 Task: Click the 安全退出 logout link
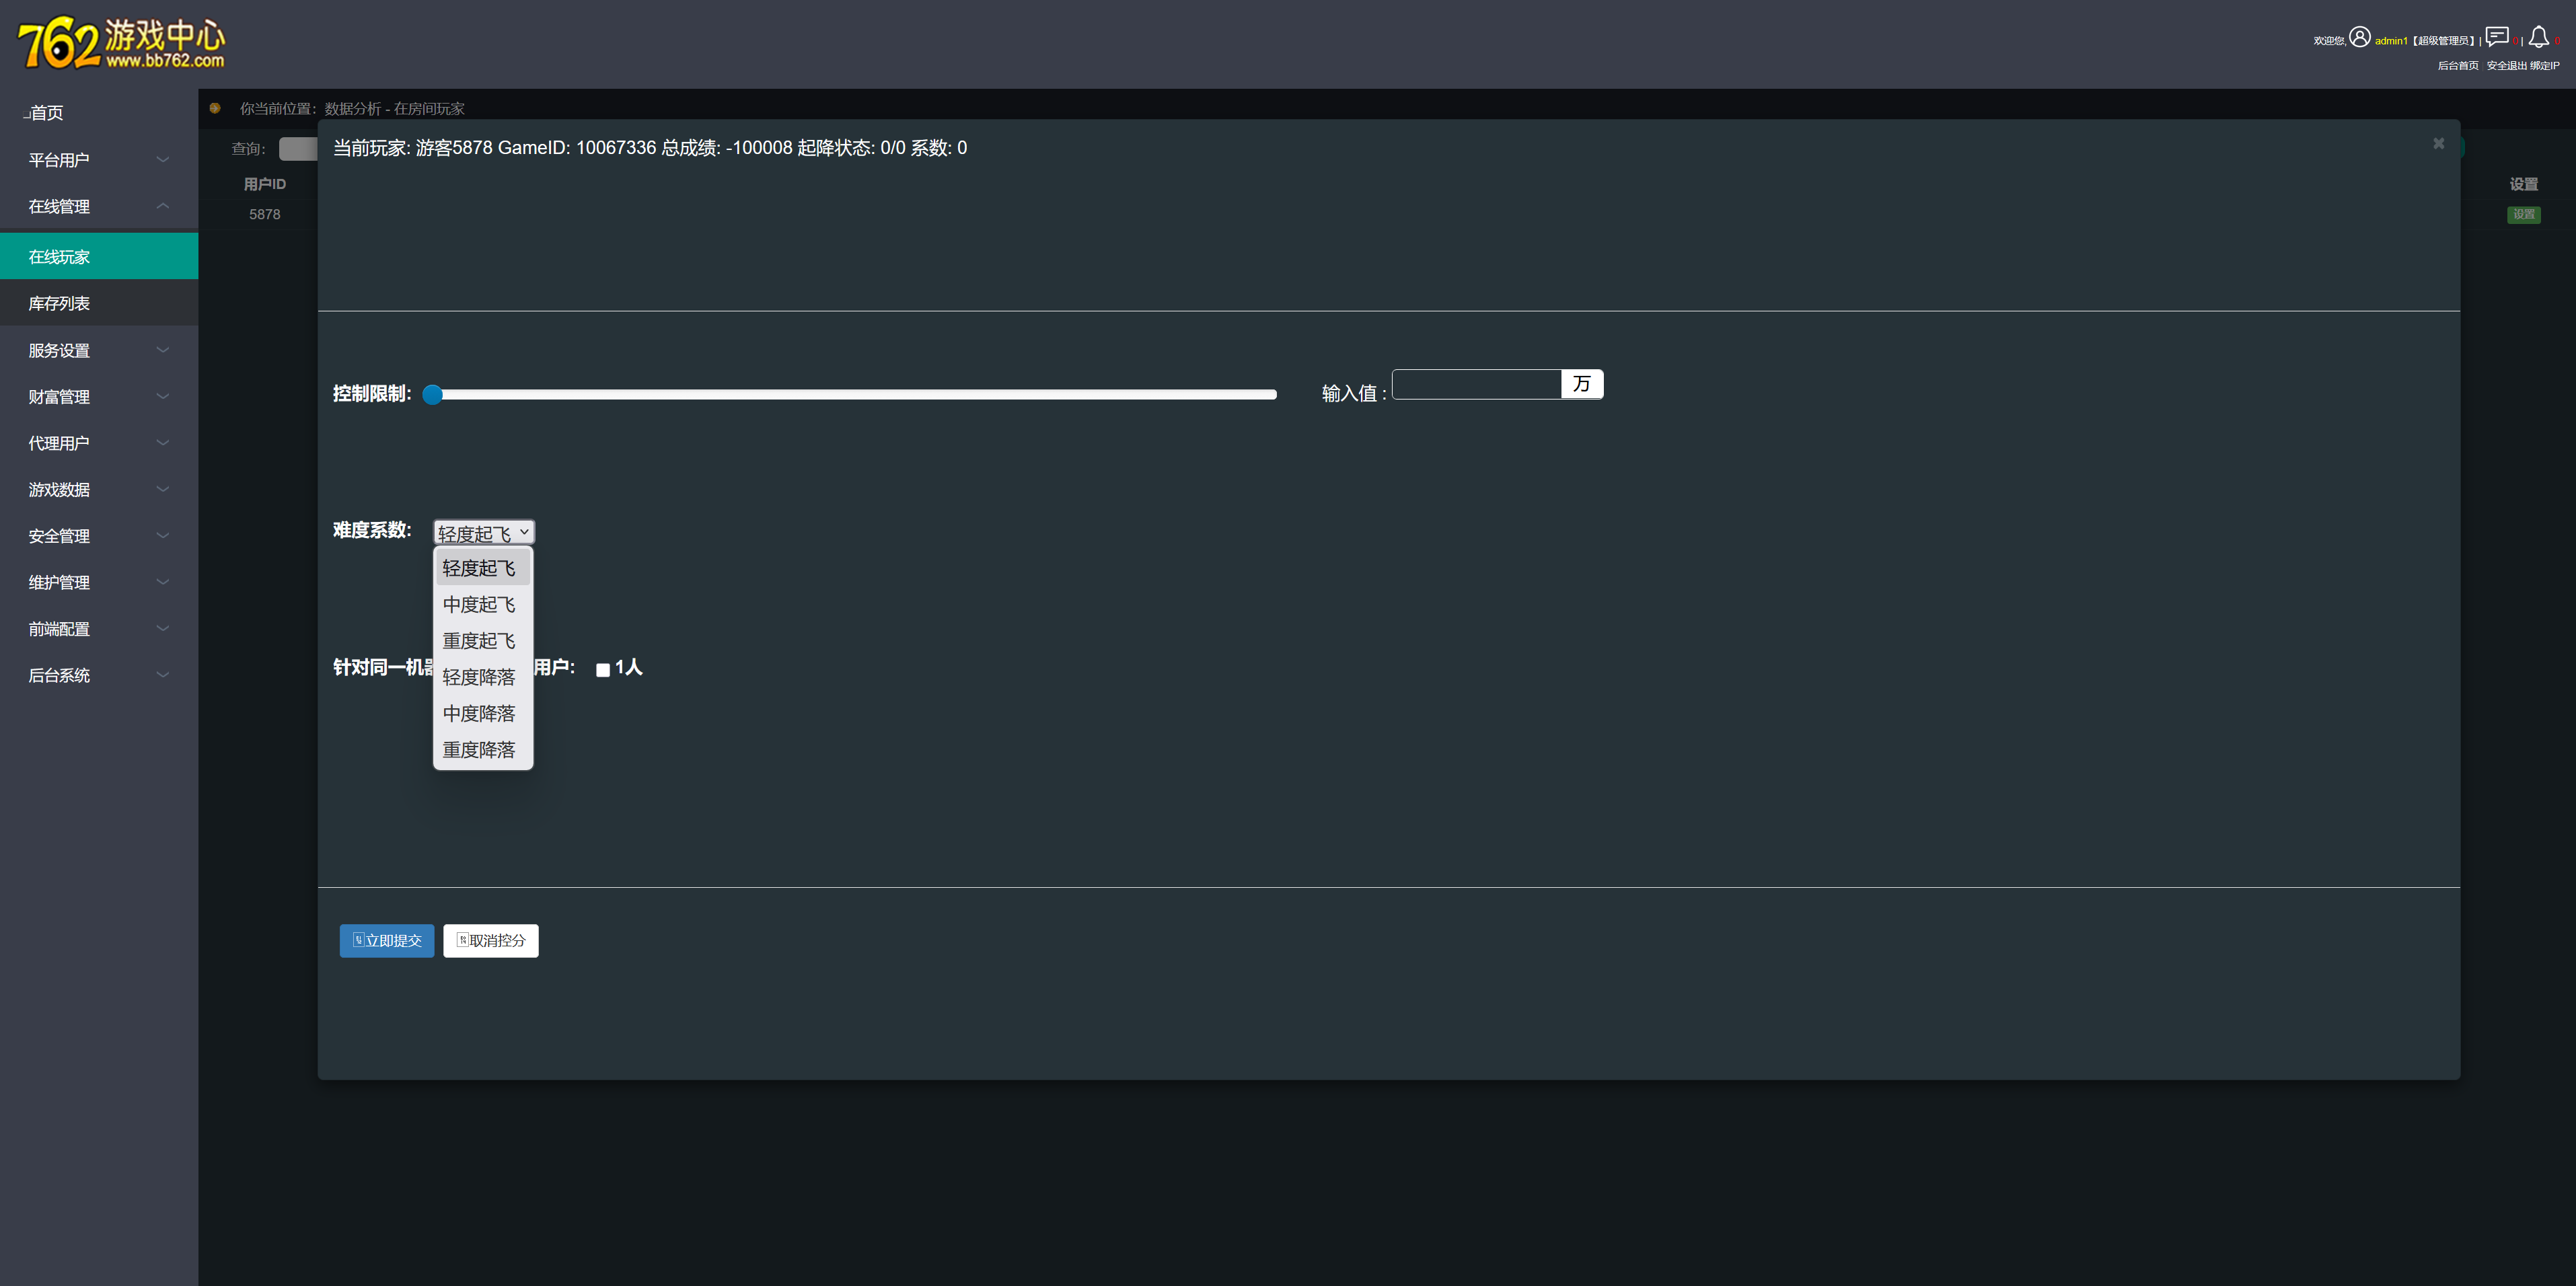pyautogui.click(x=2506, y=66)
